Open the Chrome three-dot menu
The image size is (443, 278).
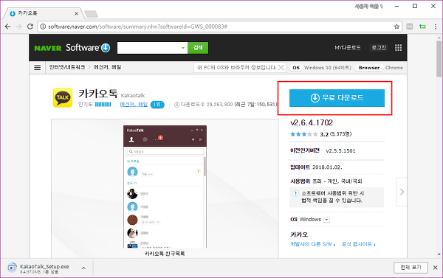pos(436,27)
